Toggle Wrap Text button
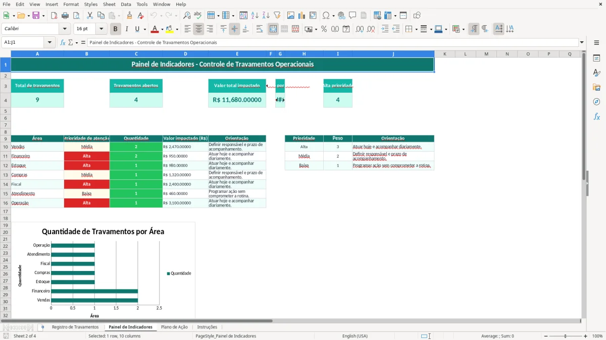Screen dimensions: 606x340 point(260,29)
